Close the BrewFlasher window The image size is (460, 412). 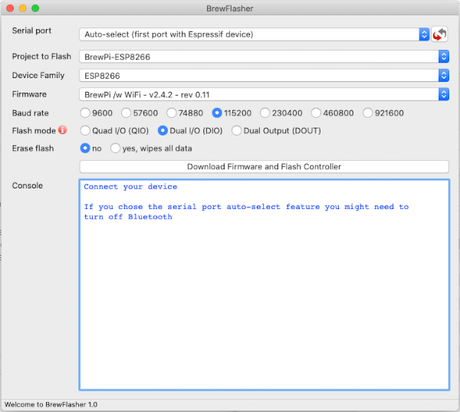coord(10,8)
